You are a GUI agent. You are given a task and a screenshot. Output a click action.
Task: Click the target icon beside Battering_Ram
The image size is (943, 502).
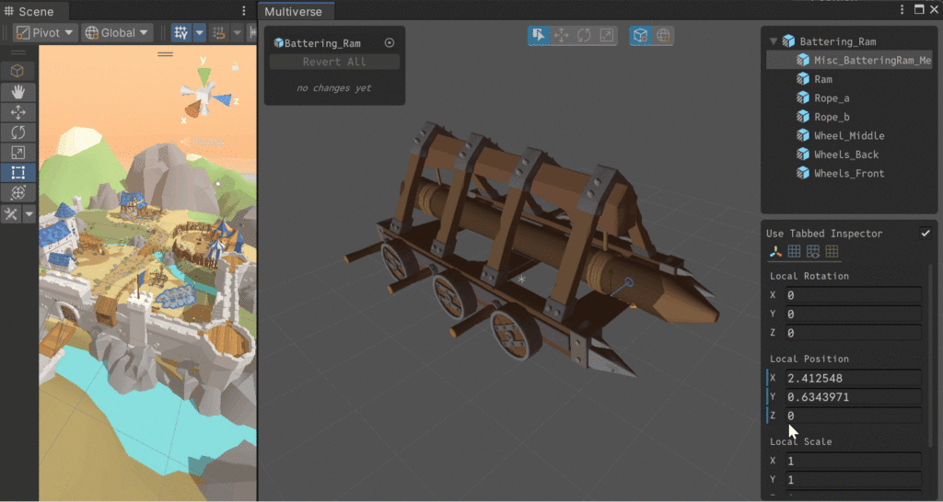pos(390,42)
